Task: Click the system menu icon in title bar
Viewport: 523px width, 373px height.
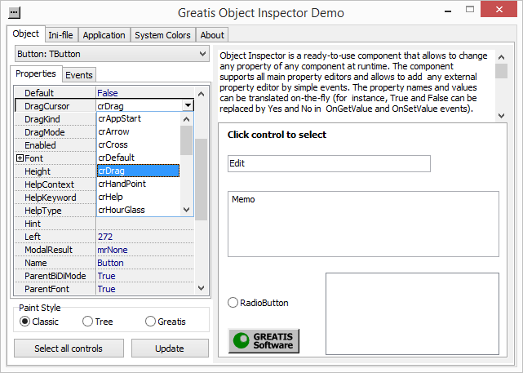Action: (14, 13)
